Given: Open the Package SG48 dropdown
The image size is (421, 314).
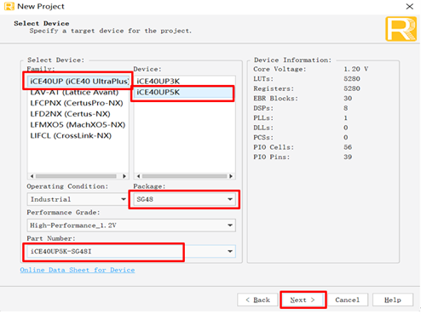Looking at the screenshot, I should (x=184, y=199).
